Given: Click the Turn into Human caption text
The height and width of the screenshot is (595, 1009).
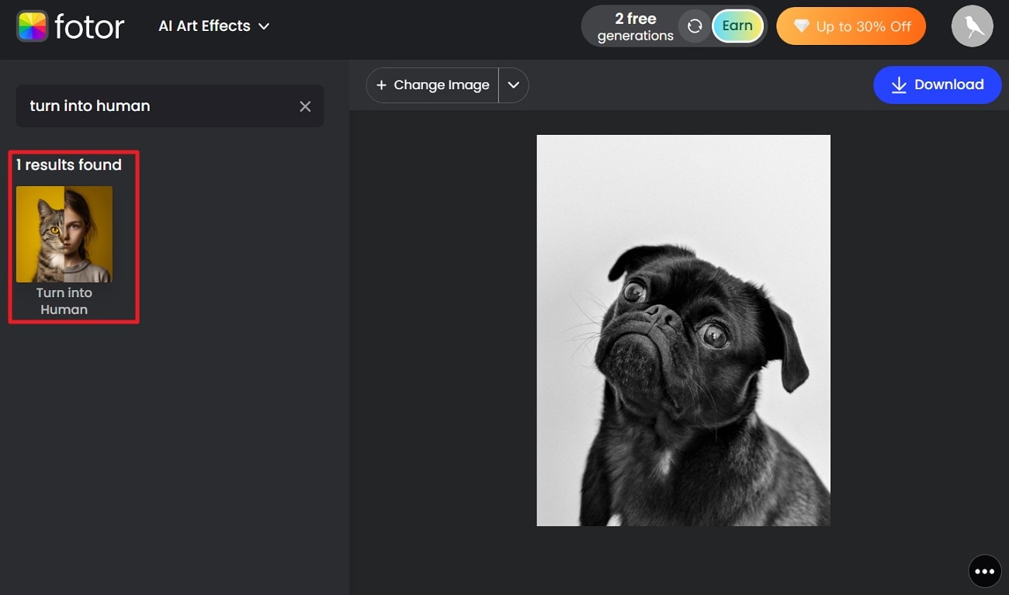Looking at the screenshot, I should [64, 301].
